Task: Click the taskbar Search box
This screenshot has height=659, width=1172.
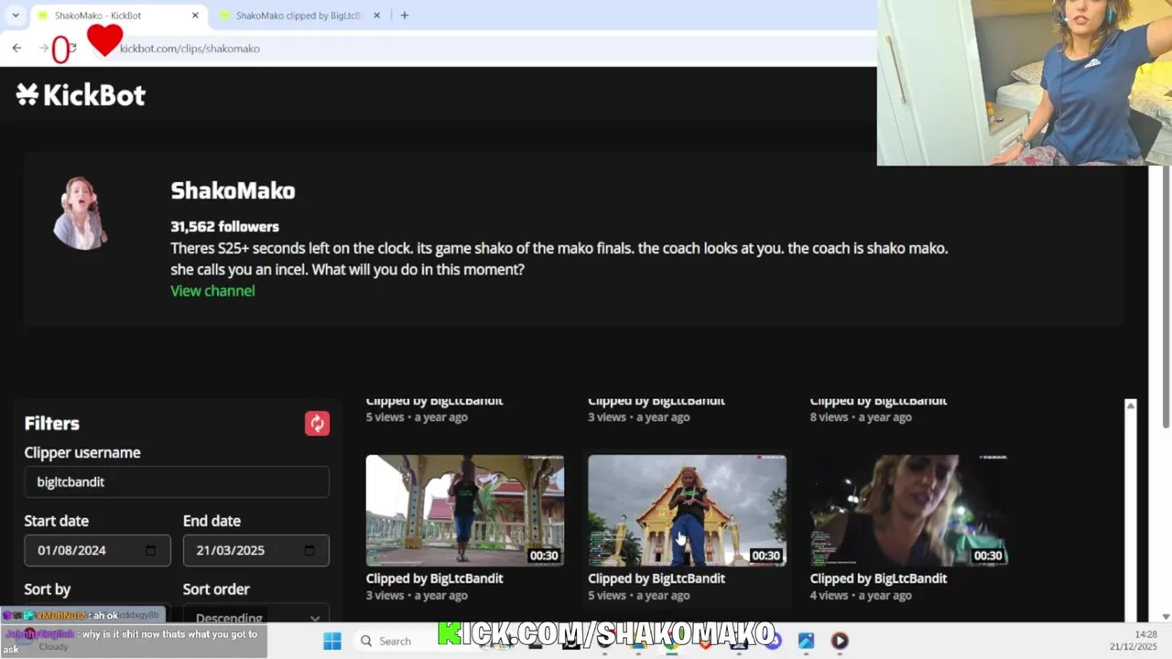Action: pyautogui.click(x=394, y=641)
